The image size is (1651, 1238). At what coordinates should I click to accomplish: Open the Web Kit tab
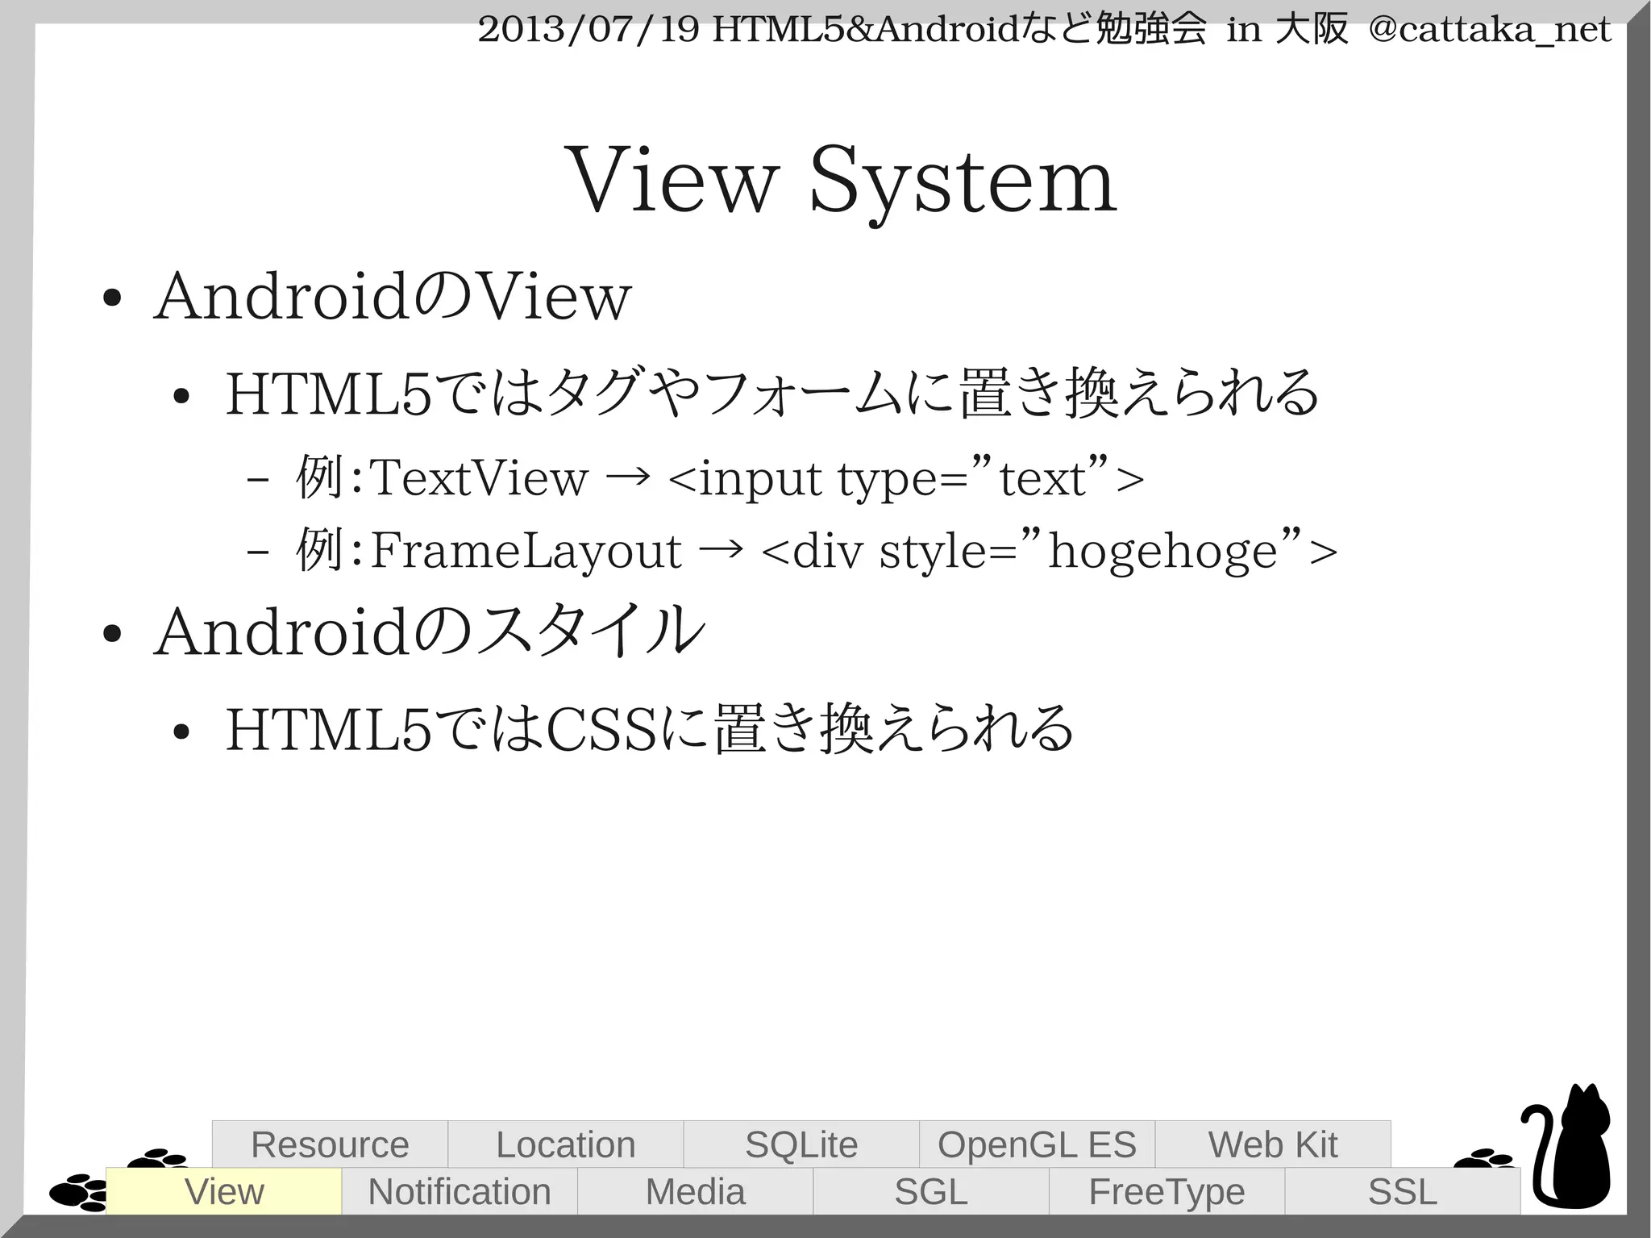1273,1144
